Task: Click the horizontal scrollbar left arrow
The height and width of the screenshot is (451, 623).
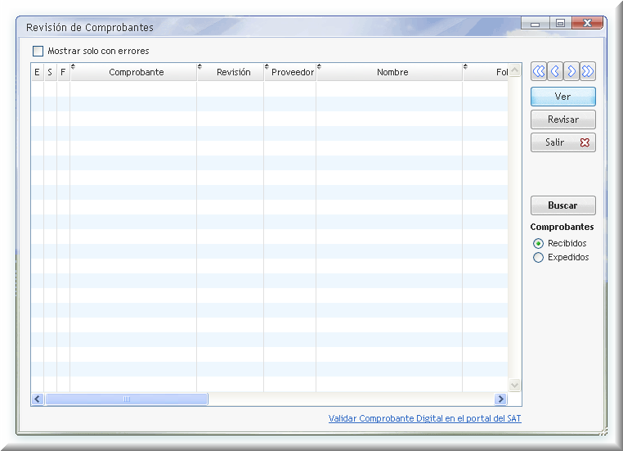Action: (38, 399)
